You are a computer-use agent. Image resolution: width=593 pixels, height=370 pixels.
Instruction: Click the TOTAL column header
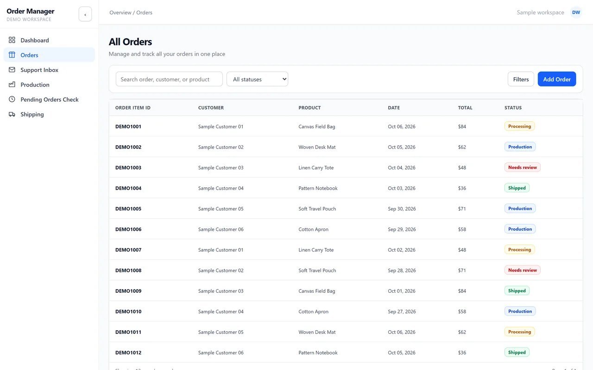point(465,108)
